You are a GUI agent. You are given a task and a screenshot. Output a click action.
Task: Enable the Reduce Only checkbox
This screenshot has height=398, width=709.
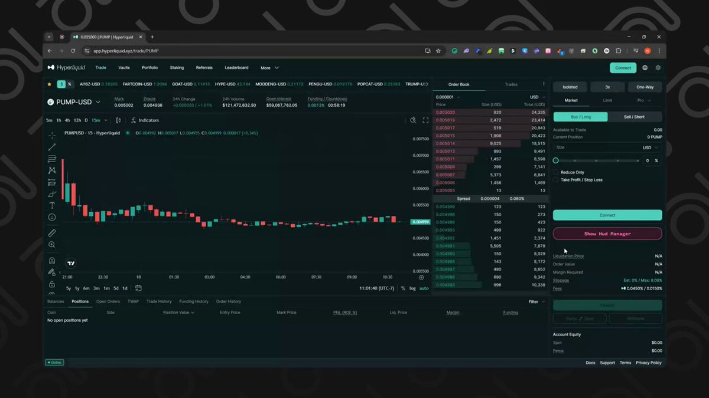click(x=556, y=172)
